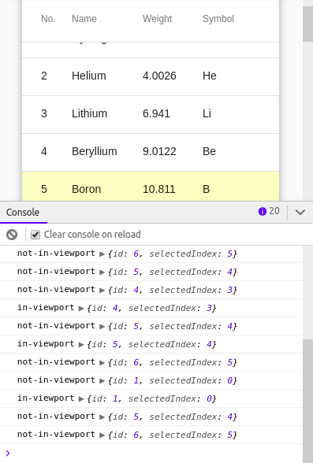Open the info message count badge showing 20
The height and width of the screenshot is (463, 313).
click(x=269, y=211)
